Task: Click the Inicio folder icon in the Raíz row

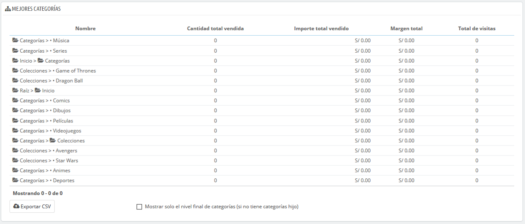Action: [38, 90]
